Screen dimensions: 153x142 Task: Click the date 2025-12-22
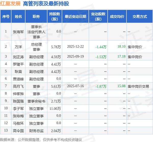click(x=75, y=46)
